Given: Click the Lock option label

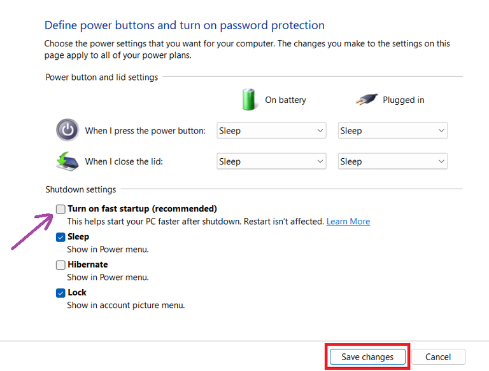Looking at the screenshot, I should coord(77,293).
